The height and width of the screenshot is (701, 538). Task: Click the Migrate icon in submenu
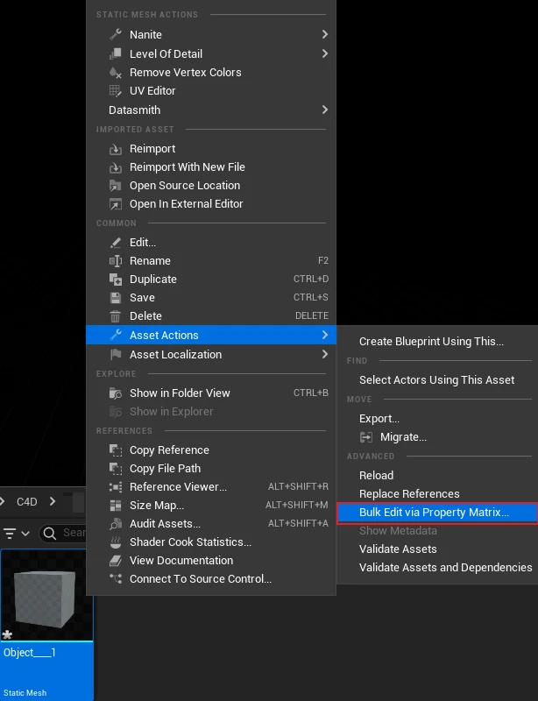[x=366, y=437]
